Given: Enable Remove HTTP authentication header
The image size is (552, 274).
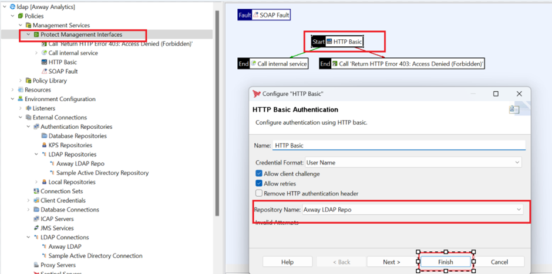Looking at the screenshot, I should click(259, 193).
